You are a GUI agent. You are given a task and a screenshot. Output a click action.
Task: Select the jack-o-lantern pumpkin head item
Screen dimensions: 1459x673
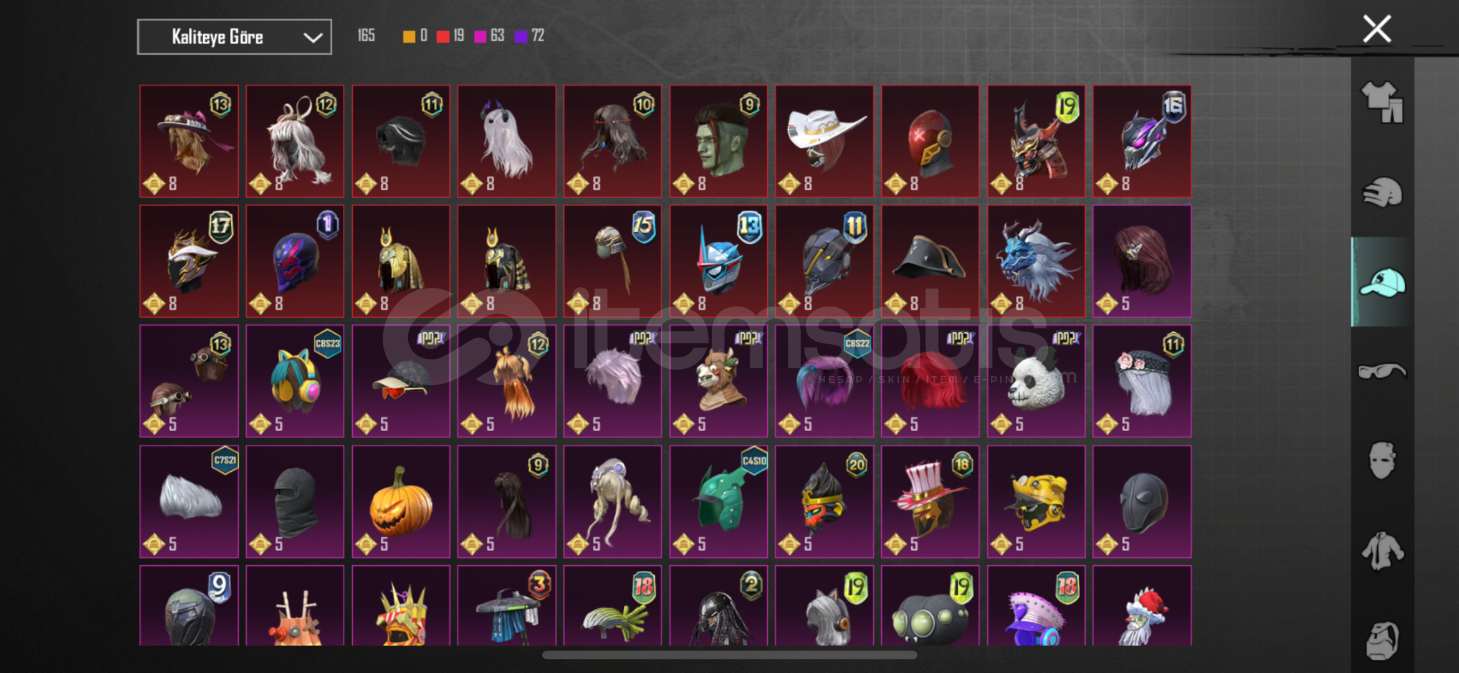pyautogui.click(x=401, y=502)
